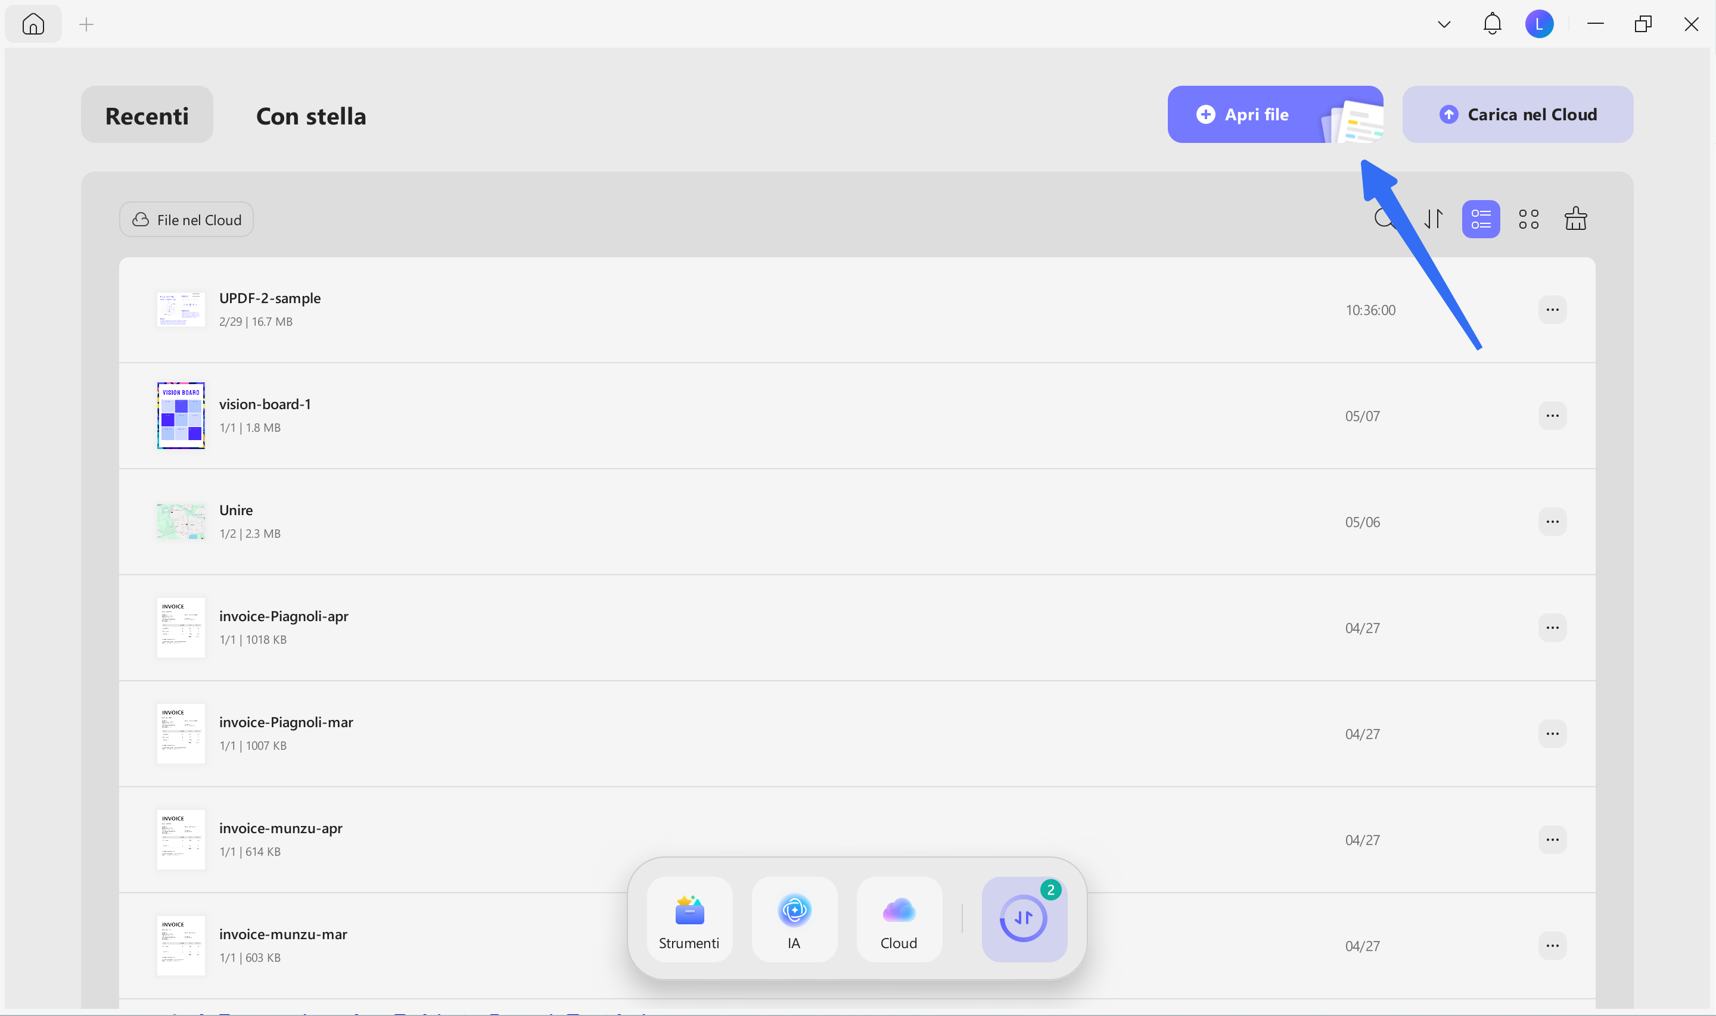Switch to the Recenti tab
The width and height of the screenshot is (1716, 1016).
tap(147, 115)
